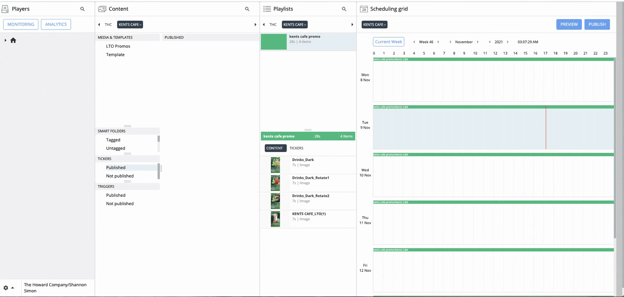Go to next week after Week 46
624x297 pixels.
438,42
